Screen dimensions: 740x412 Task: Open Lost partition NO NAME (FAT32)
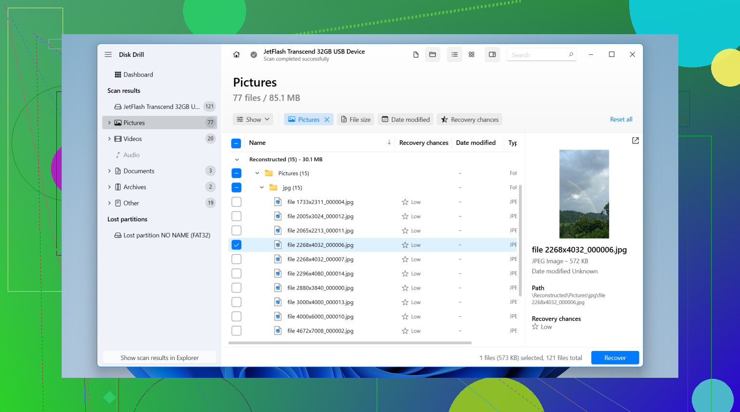coord(162,235)
